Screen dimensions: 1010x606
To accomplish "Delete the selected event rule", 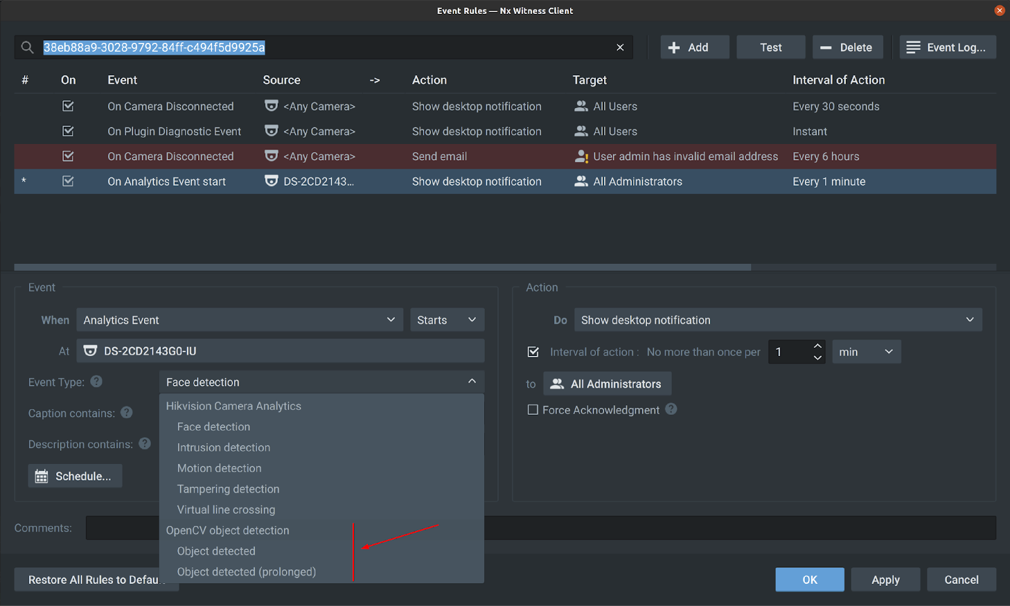I will tap(847, 47).
